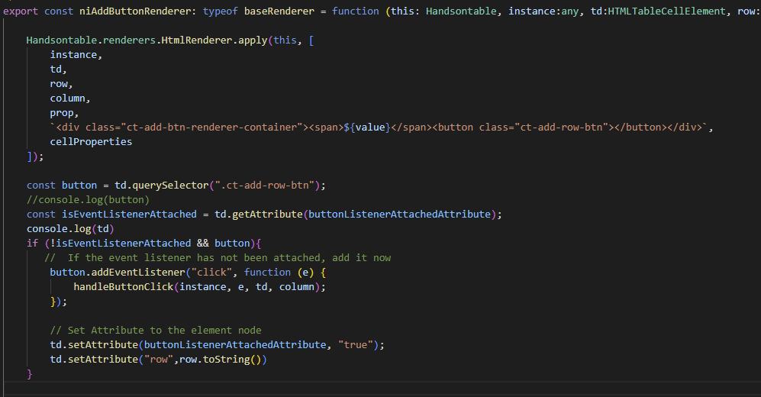Image resolution: width=761 pixels, height=397 pixels.
Task: Click 'ct-add-row-btn' inside the template string
Action: tap(562, 127)
